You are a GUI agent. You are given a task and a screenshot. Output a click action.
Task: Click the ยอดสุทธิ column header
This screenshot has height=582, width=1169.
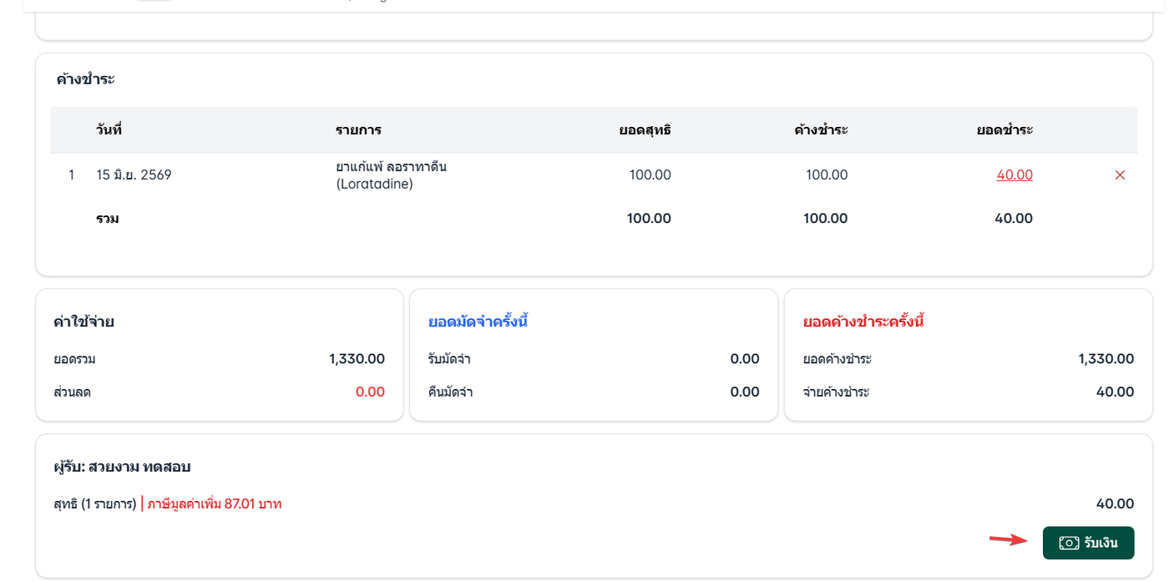[645, 129]
